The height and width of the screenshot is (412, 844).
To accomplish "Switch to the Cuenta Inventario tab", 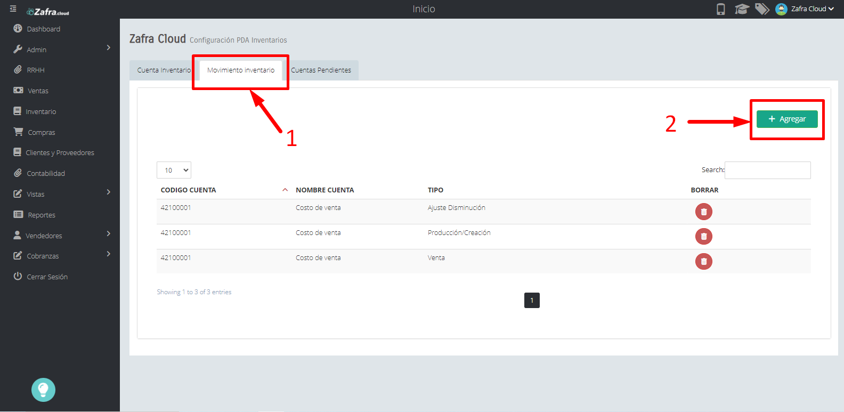I will (x=164, y=70).
